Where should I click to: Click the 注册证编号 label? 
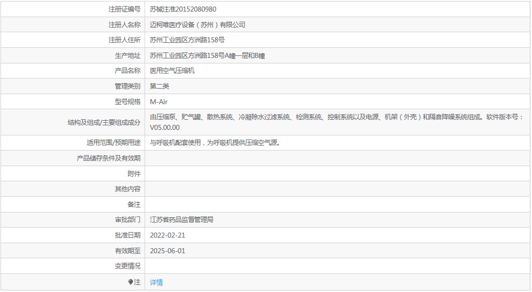[124, 9]
